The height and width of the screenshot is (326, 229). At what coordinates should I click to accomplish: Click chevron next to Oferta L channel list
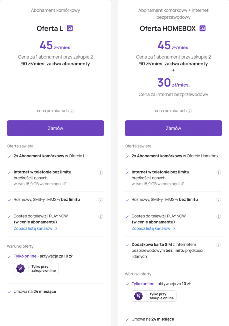tap(56, 229)
